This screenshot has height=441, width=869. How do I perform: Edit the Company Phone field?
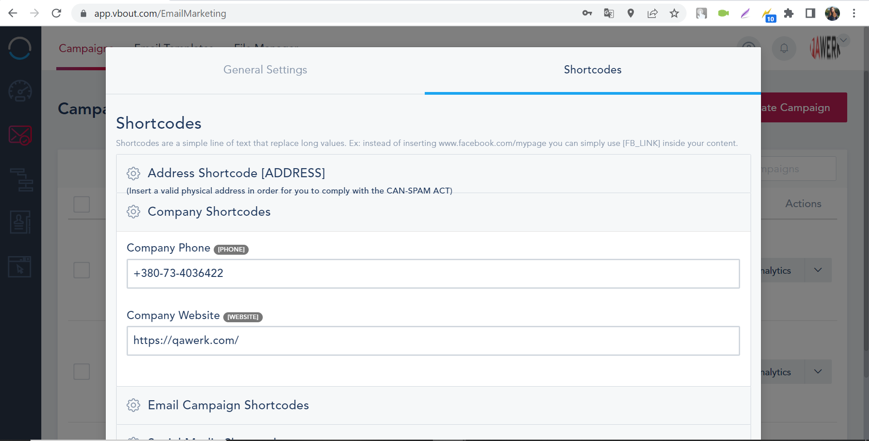point(433,273)
